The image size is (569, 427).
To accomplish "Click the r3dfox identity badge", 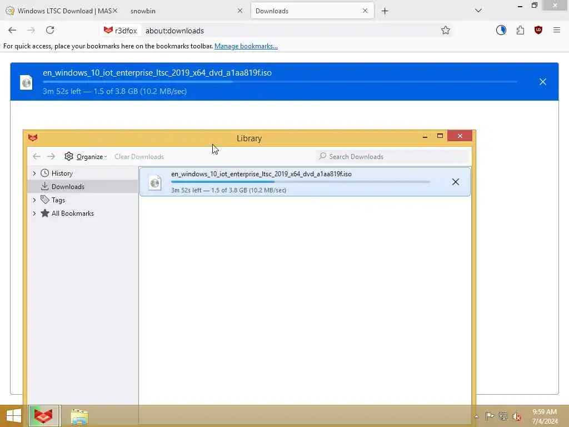I will tap(120, 31).
